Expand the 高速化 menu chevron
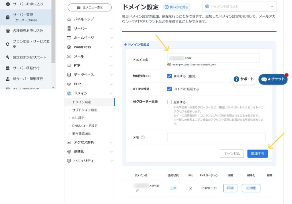The image size is (292, 204). [111, 152]
